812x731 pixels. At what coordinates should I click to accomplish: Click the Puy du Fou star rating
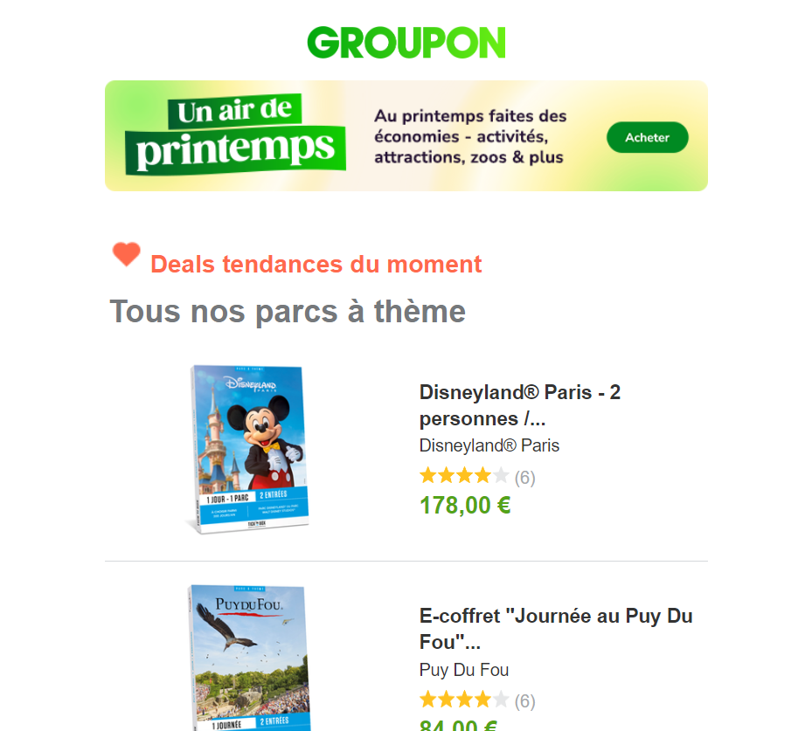(464, 700)
